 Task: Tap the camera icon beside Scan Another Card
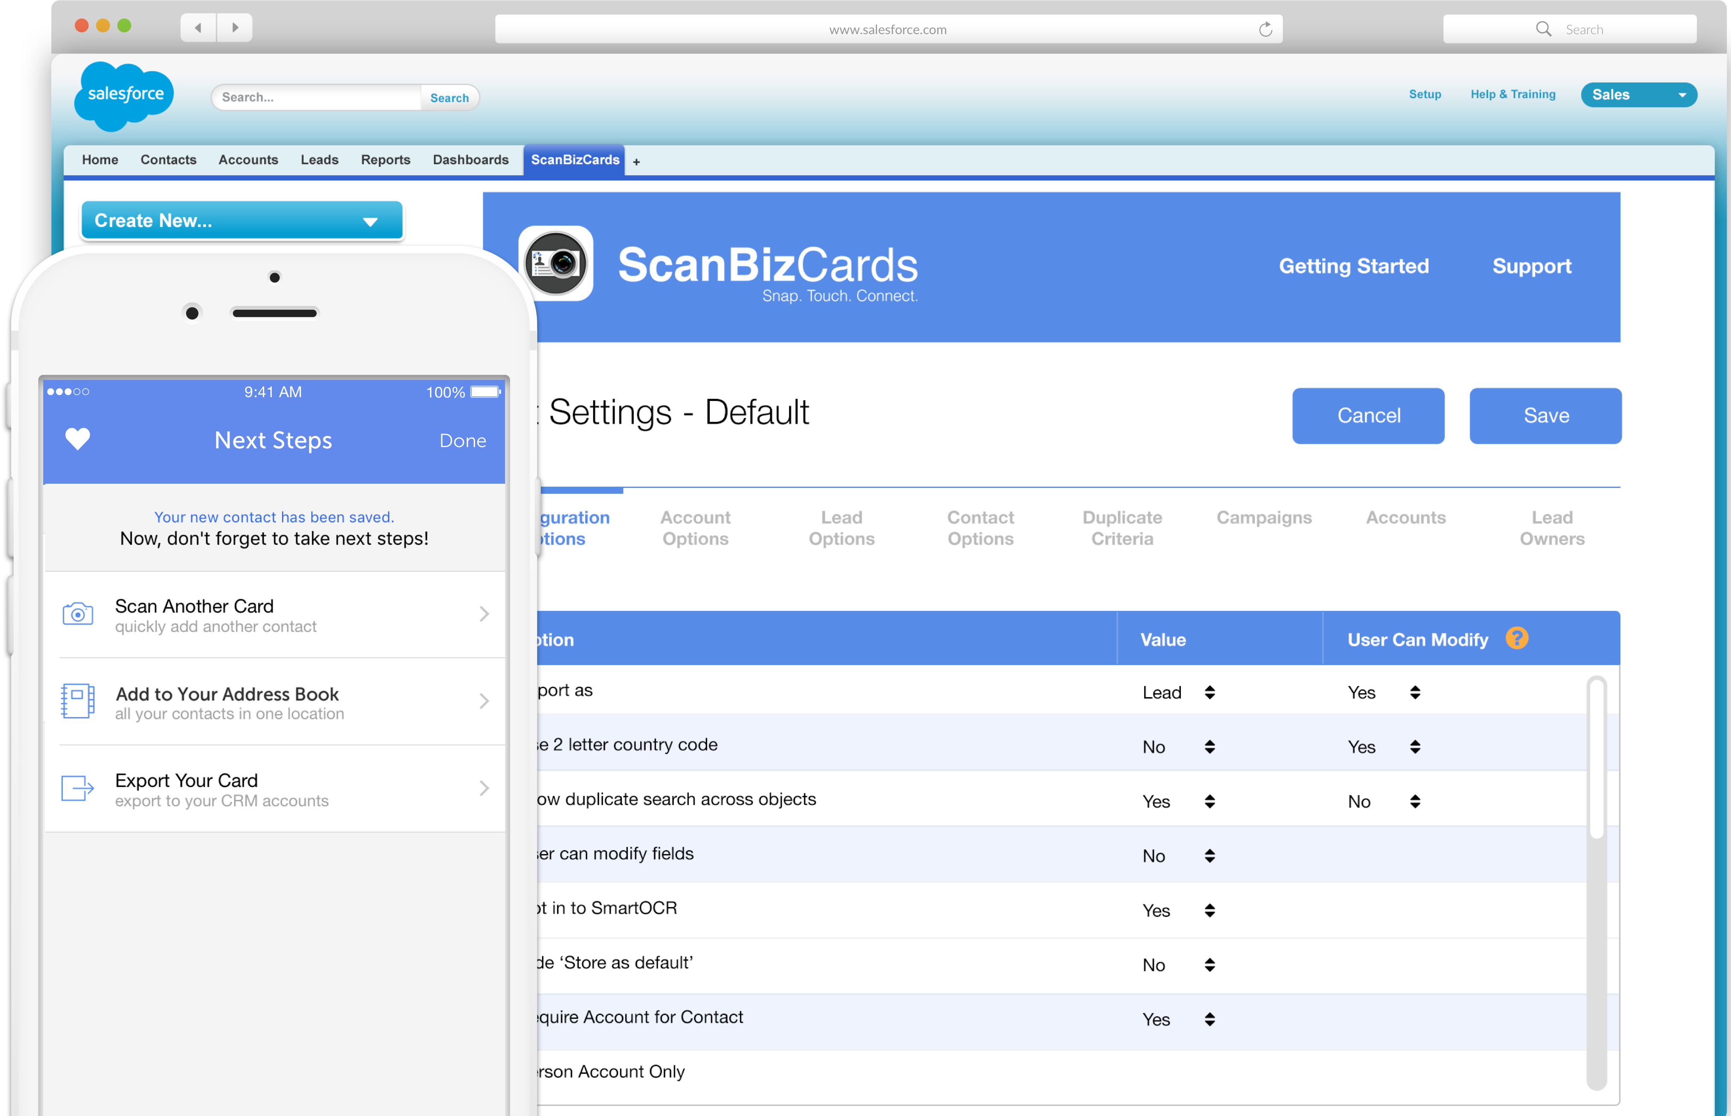[78, 614]
